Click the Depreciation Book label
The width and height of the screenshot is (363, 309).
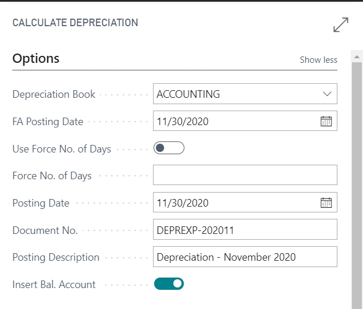[54, 94]
